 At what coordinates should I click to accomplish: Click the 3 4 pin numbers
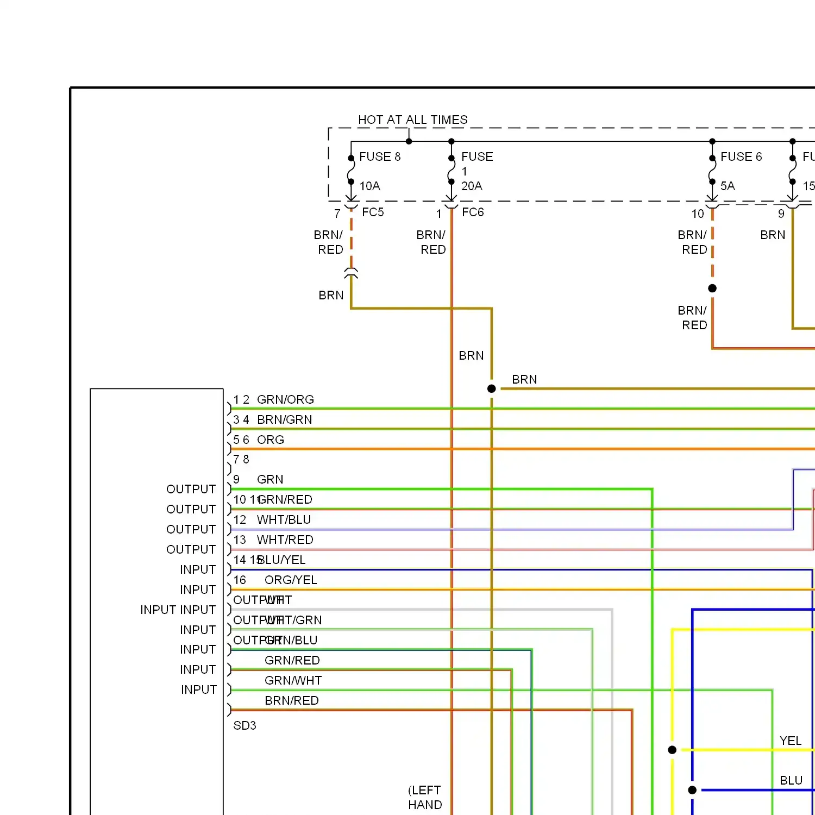241,419
